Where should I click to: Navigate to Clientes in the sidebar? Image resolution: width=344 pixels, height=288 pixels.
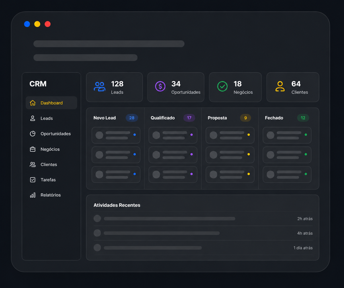click(51, 165)
